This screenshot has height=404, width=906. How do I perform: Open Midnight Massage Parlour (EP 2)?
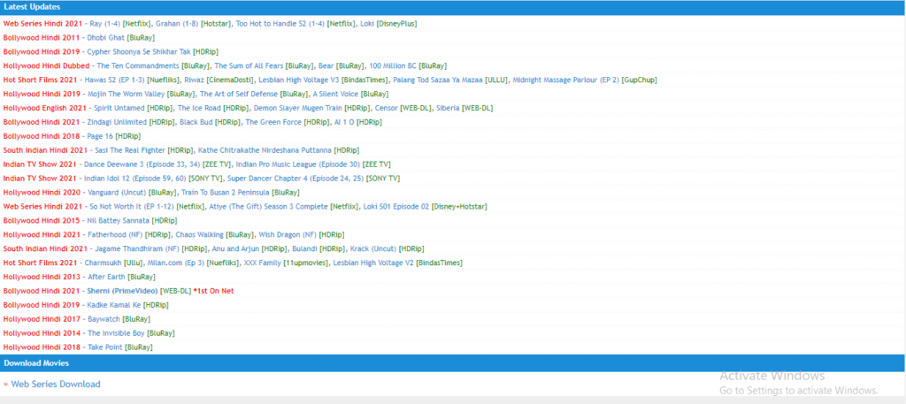(565, 80)
